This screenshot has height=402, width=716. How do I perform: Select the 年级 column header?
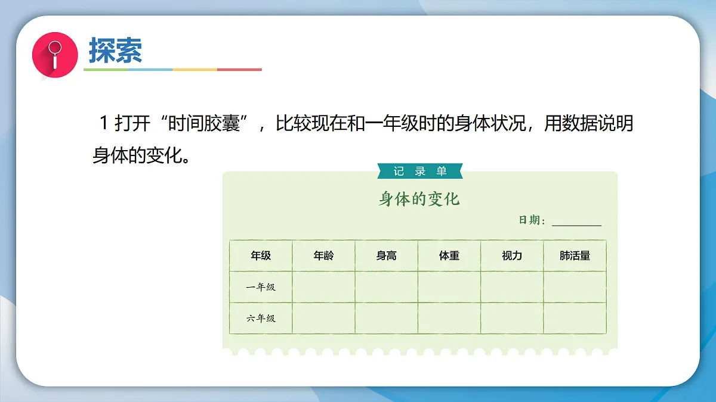click(x=261, y=255)
